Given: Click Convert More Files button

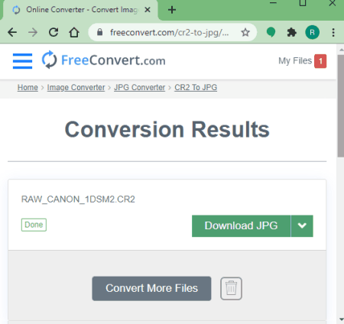Looking at the screenshot, I should point(151,288).
